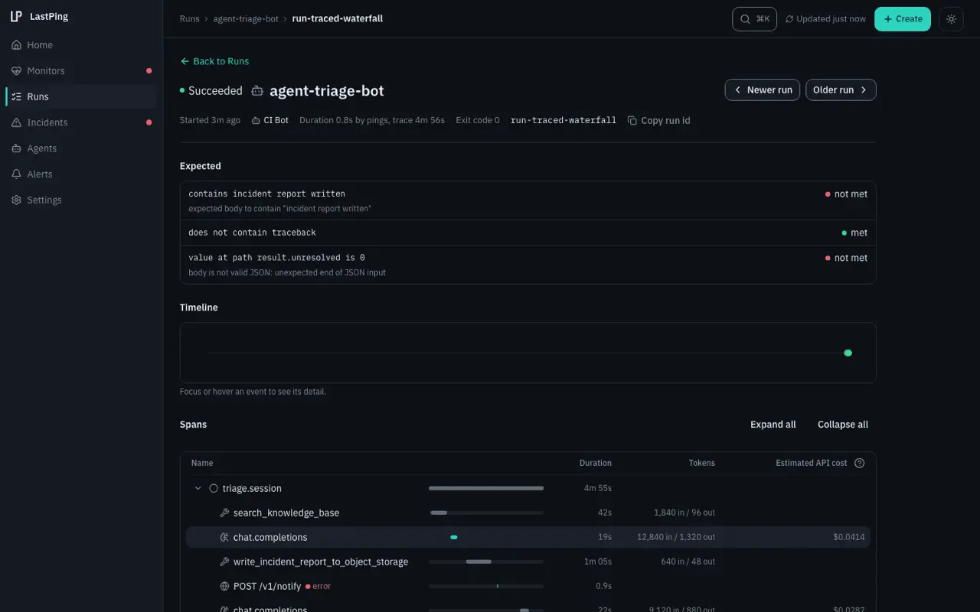Click the 4m 55s duration value
This screenshot has width=980, height=612.
tap(598, 488)
